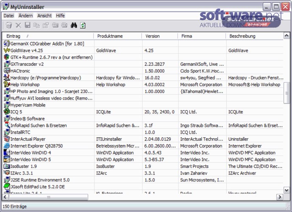This screenshot has width=292, height=212.
Task: Click the InfoRapid Suchen & Ersetzen icon
Action: [7, 125]
